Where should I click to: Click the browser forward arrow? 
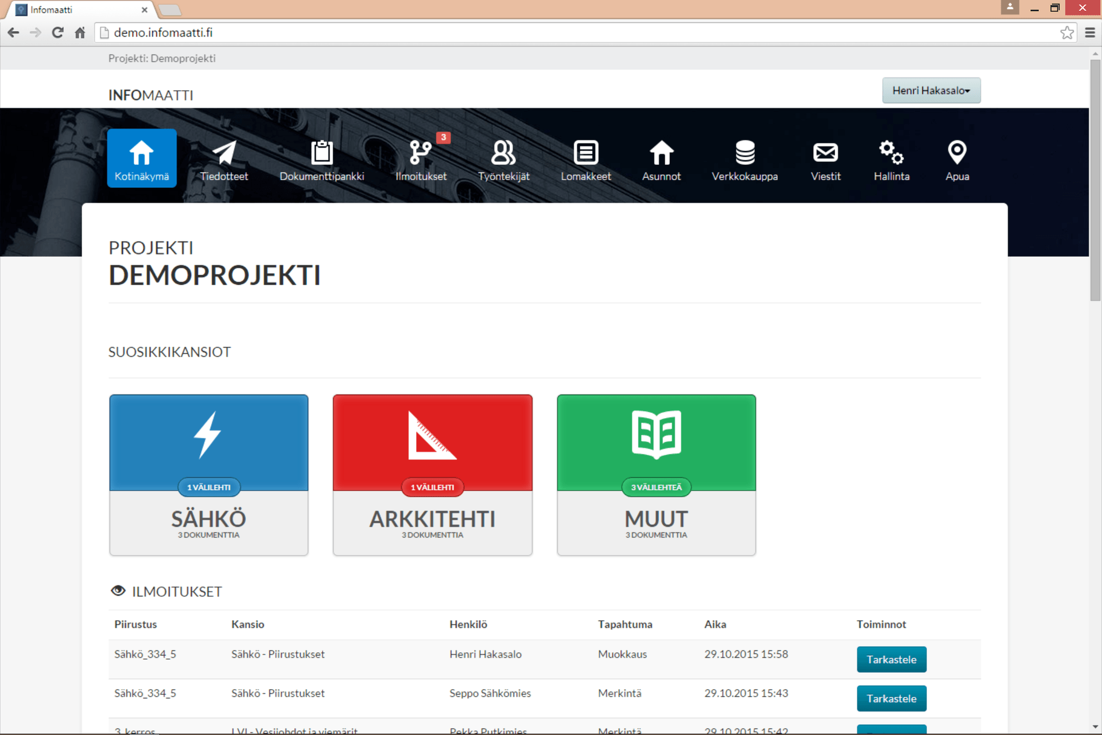[x=36, y=33]
